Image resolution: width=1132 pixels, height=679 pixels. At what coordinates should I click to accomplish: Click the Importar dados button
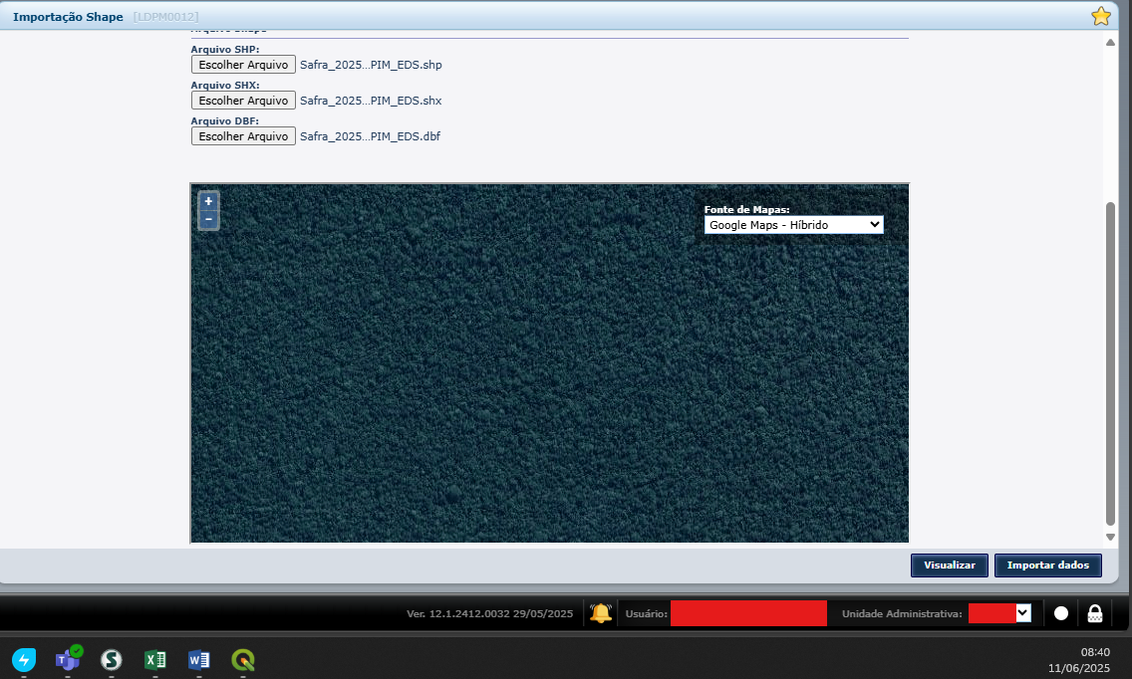point(1048,565)
